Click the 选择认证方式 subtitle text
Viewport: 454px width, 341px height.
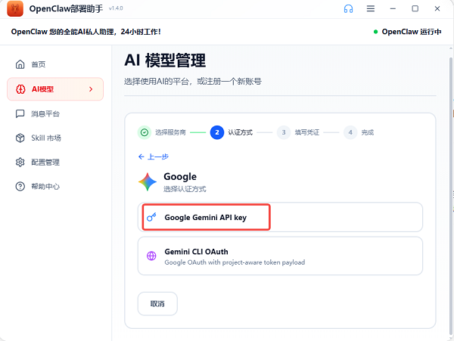pos(185,189)
